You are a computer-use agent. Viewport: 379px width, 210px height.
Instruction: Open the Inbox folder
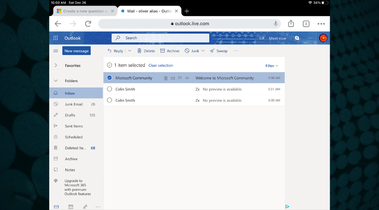(76, 93)
